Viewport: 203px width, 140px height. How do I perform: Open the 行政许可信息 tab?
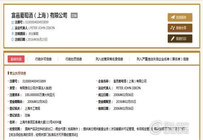point(43,59)
